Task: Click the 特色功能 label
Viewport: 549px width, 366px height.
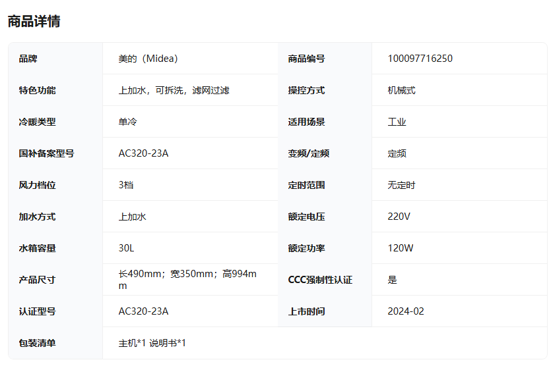Action: tap(37, 90)
